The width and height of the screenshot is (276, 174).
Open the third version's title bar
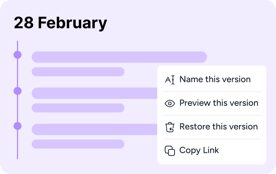click(x=95, y=129)
